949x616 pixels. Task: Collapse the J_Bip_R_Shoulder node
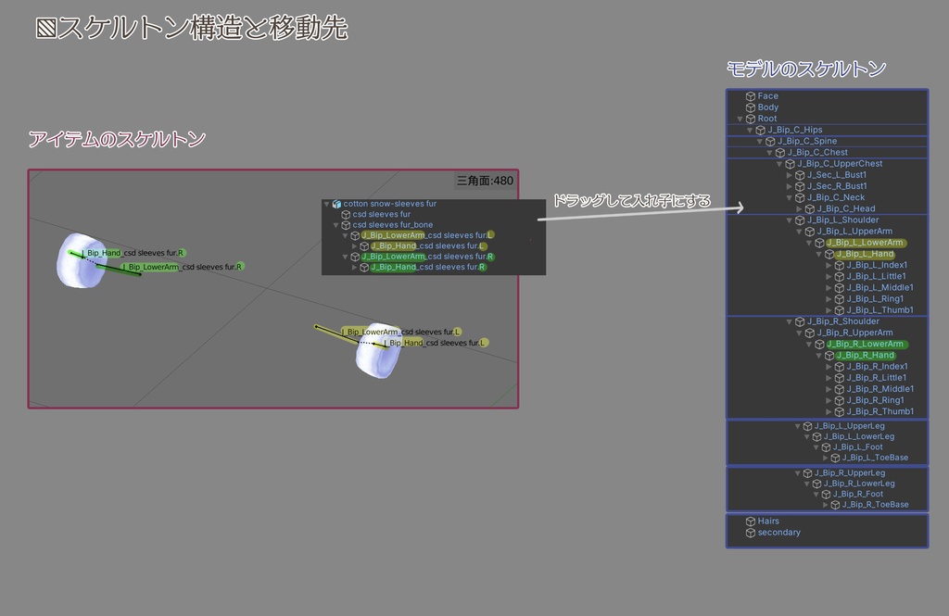pyautogui.click(x=790, y=322)
